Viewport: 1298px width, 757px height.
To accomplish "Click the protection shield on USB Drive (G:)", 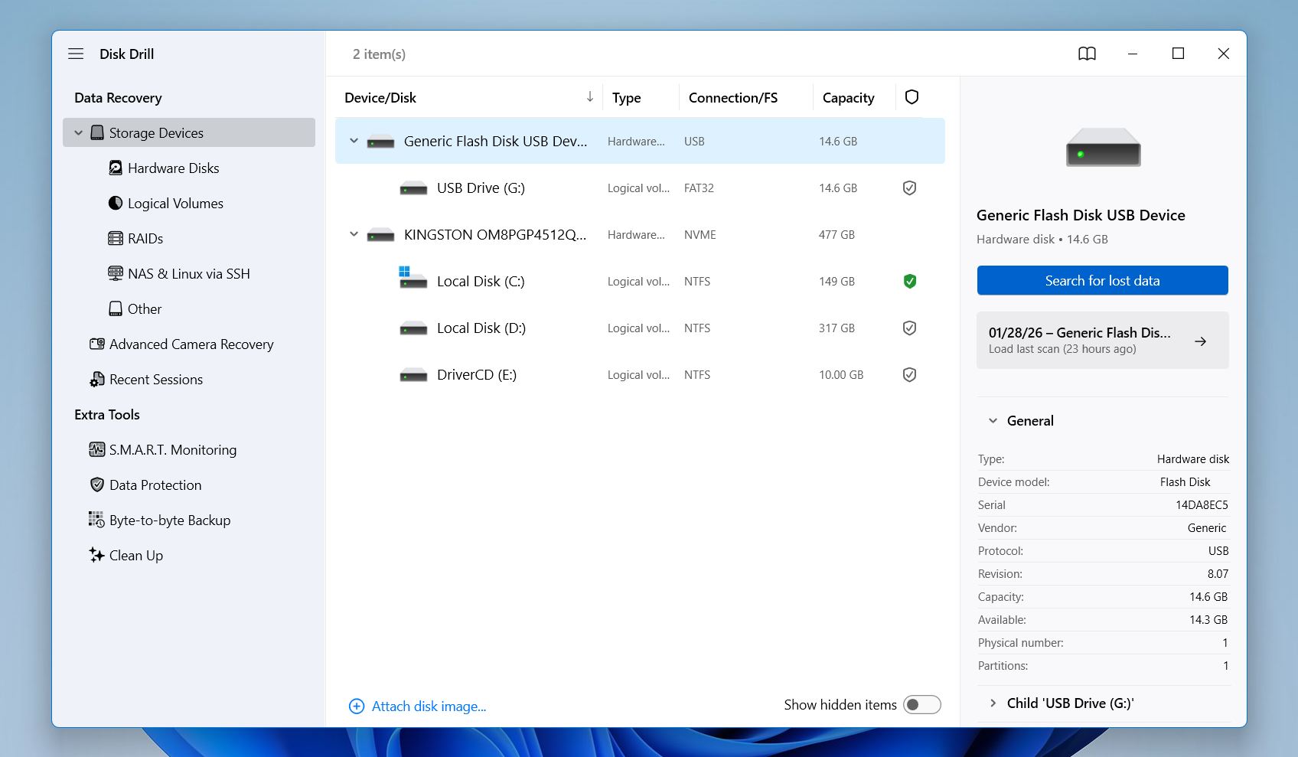I will pyautogui.click(x=909, y=188).
